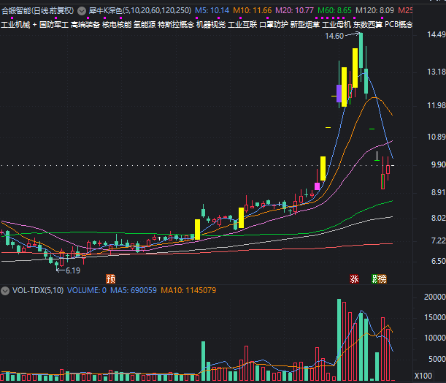Select the 氢能源 concept tag
The image size is (446, 383).
tap(144, 25)
